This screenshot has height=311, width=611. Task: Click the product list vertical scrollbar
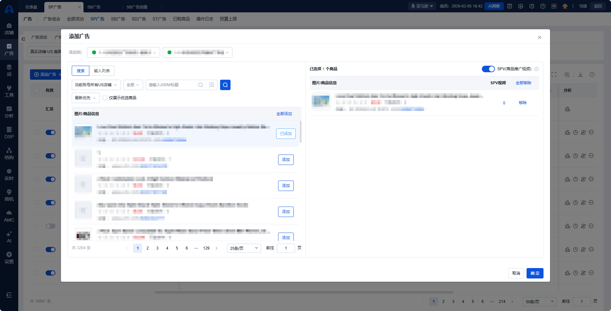click(x=300, y=132)
